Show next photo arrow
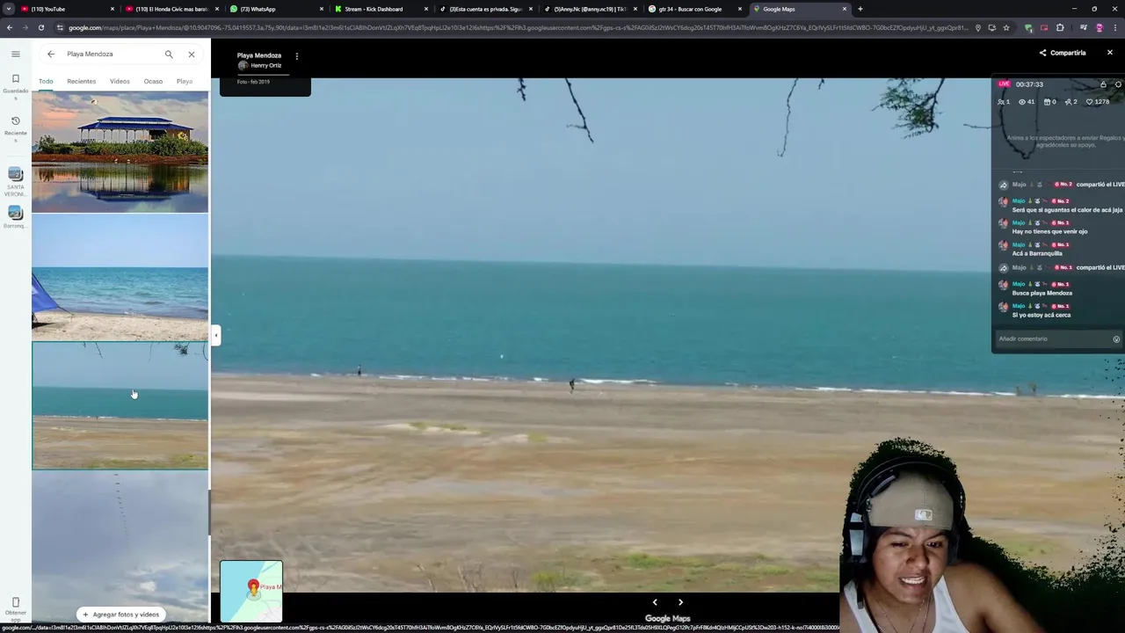The width and height of the screenshot is (1125, 633). (x=680, y=602)
